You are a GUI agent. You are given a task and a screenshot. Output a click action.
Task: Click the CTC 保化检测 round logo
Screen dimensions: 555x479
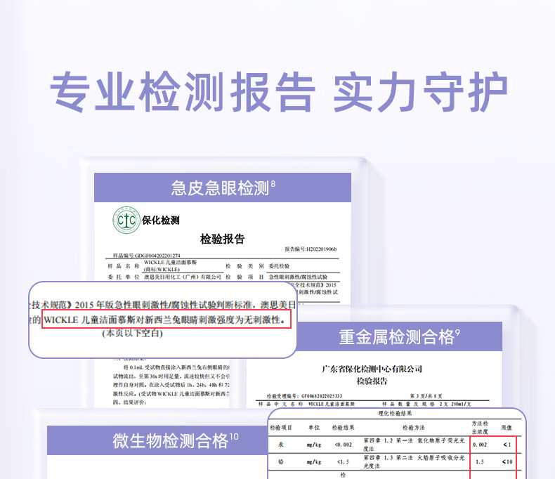[126, 220]
